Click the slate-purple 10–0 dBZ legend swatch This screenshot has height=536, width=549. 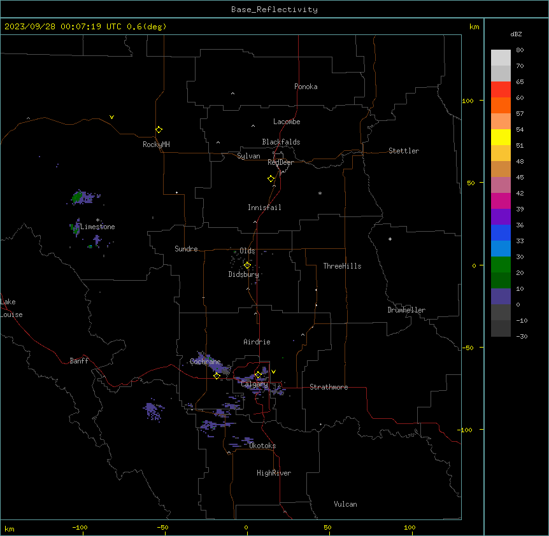click(x=501, y=297)
